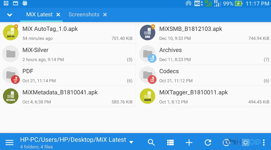Expand the tab list chevron
The height and width of the screenshot is (150, 271).
click(x=10, y=15)
